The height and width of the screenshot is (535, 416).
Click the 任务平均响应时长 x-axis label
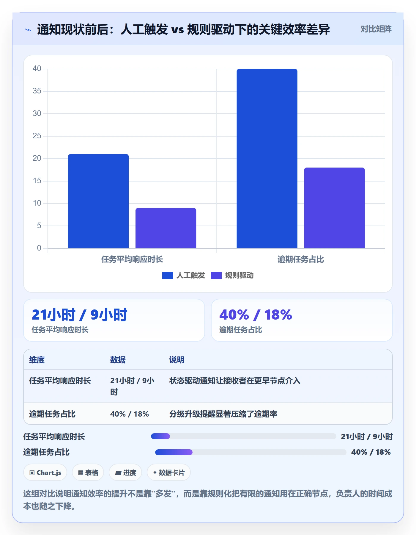tap(132, 259)
